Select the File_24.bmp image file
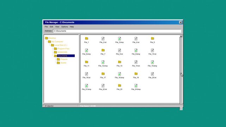 click(136, 86)
